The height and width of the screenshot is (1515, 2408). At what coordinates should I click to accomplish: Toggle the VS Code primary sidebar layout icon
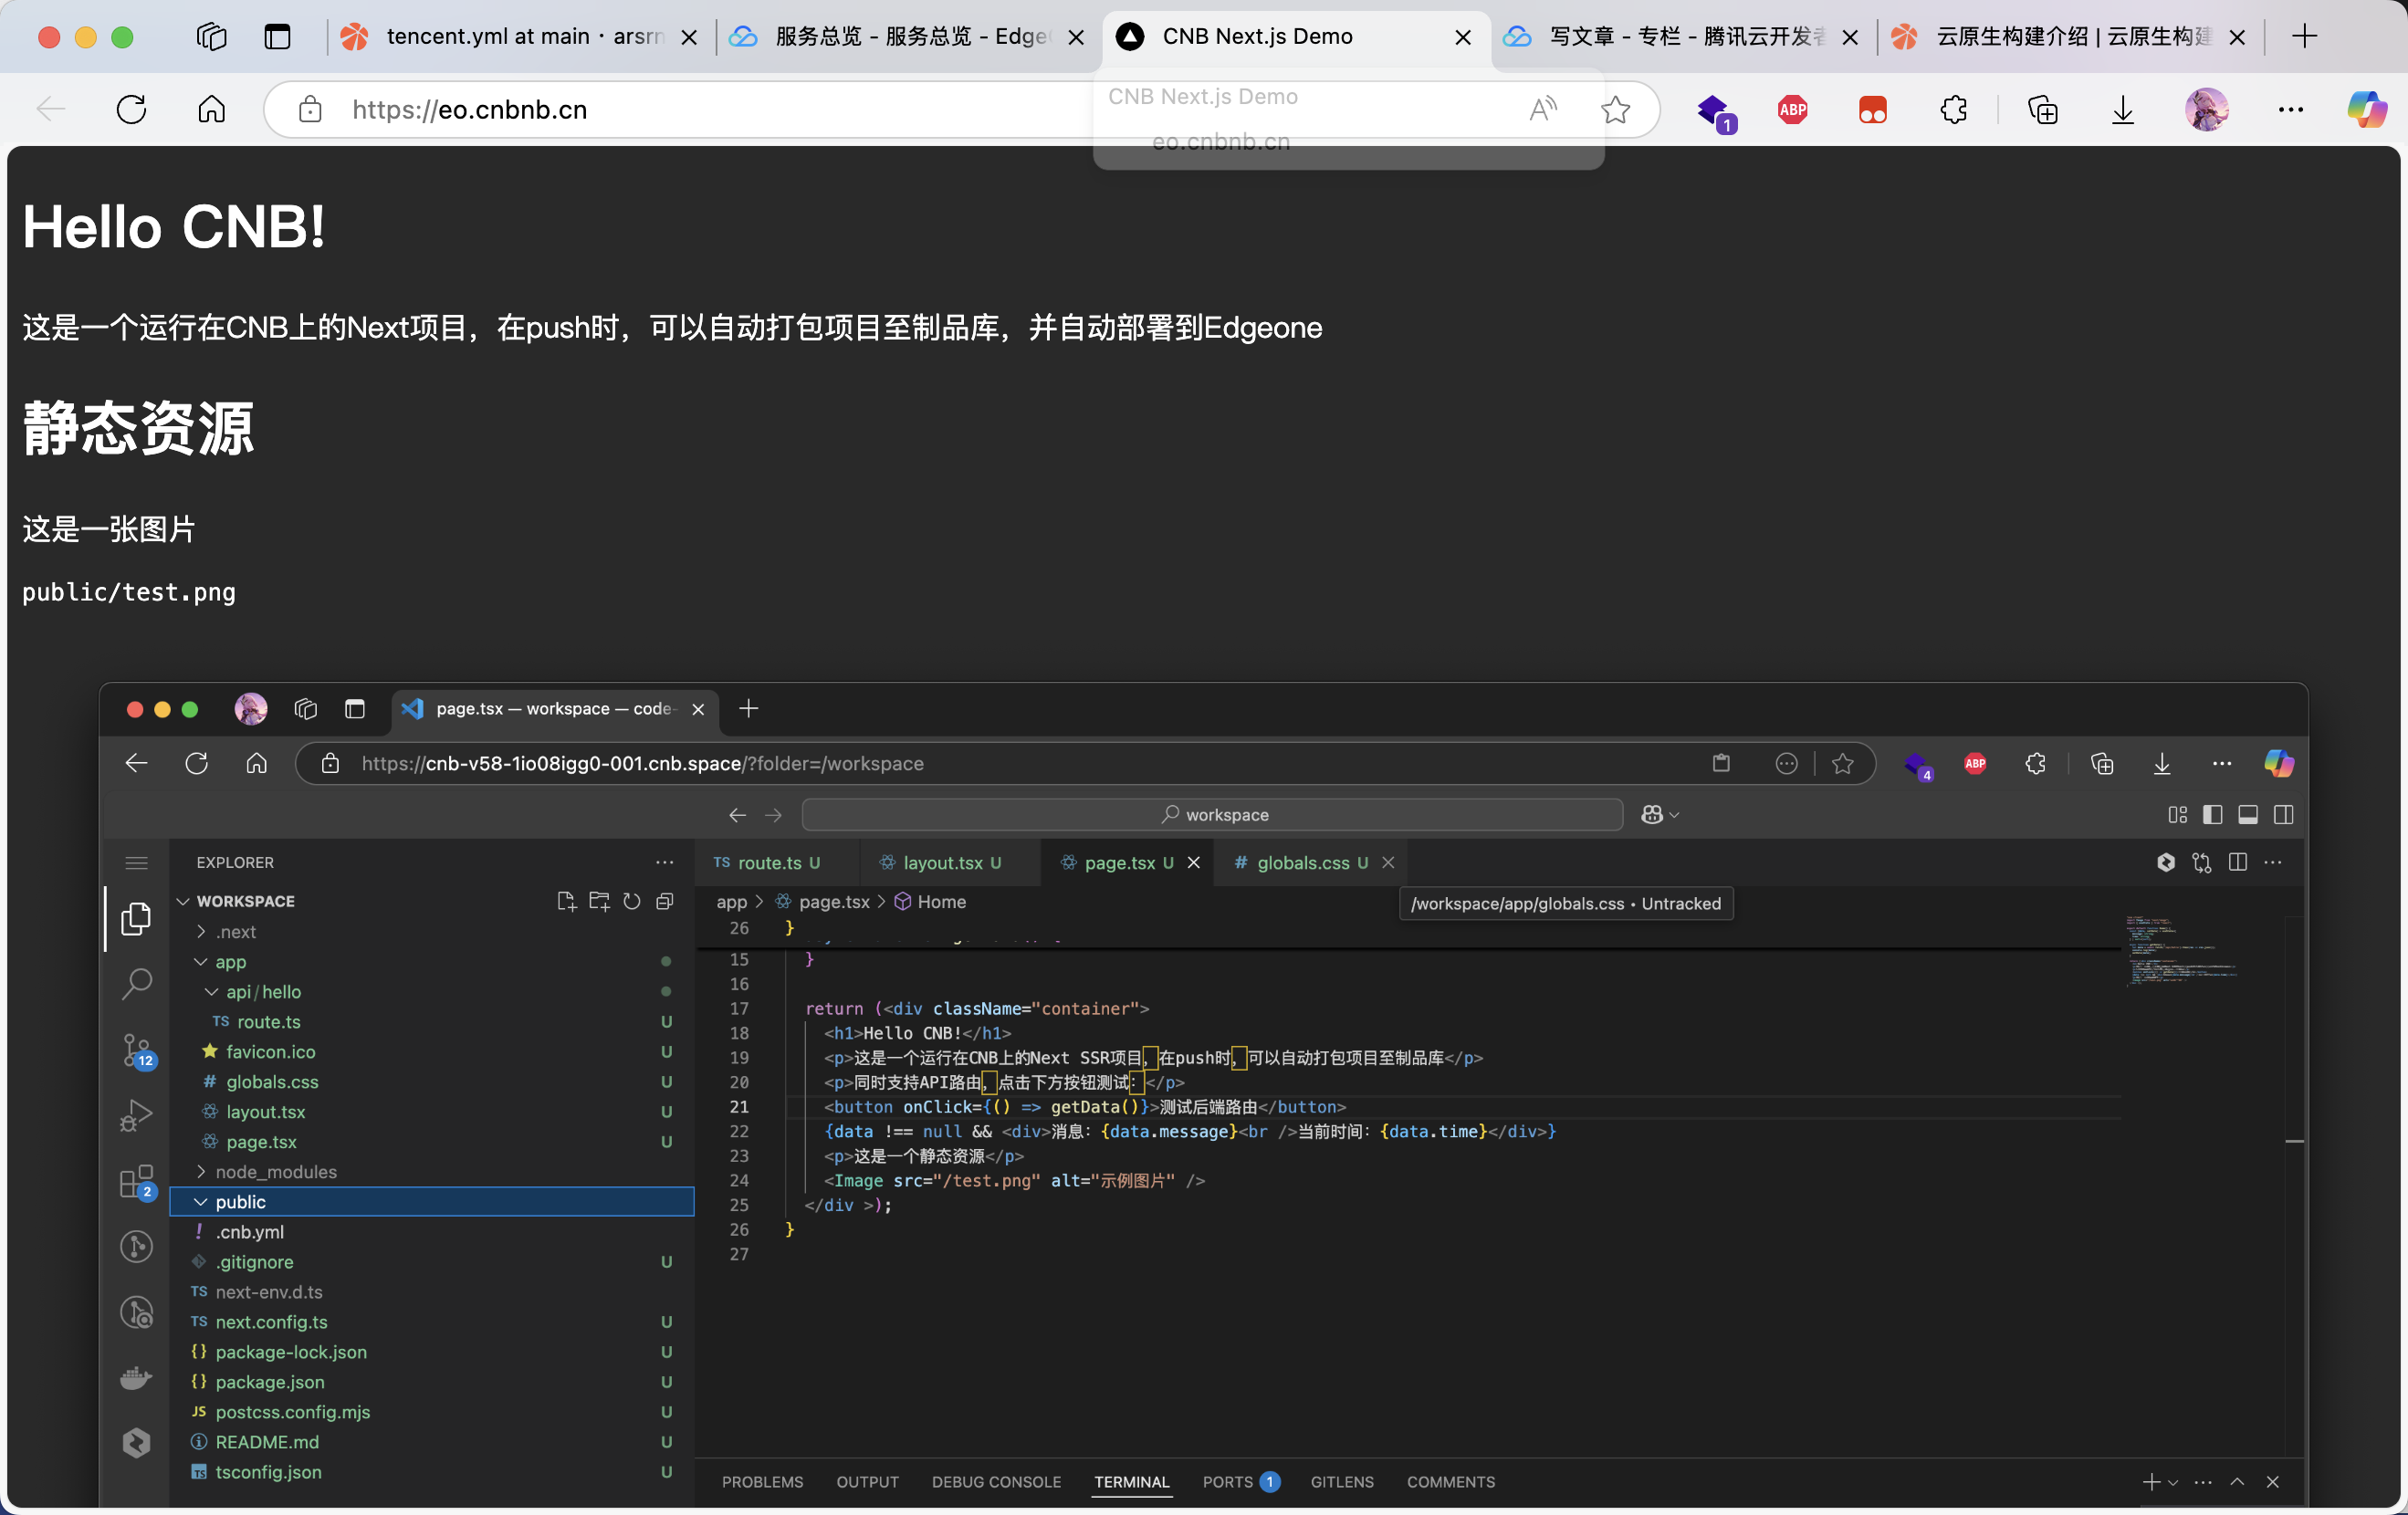(2212, 815)
